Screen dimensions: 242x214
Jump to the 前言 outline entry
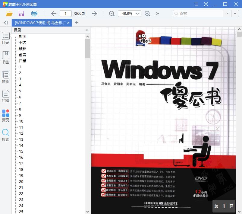[23, 55]
